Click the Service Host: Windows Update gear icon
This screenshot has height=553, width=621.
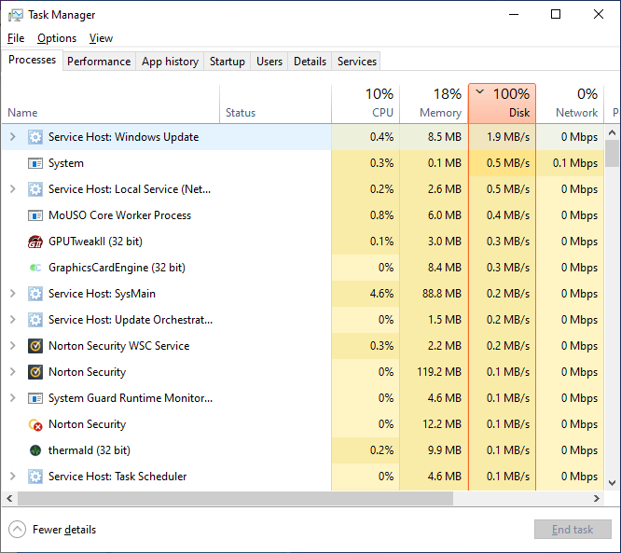(x=35, y=137)
